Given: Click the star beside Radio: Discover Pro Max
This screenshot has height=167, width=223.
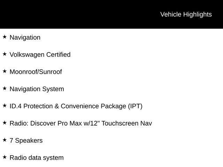Looking at the screenshot, I should [4, 123].
